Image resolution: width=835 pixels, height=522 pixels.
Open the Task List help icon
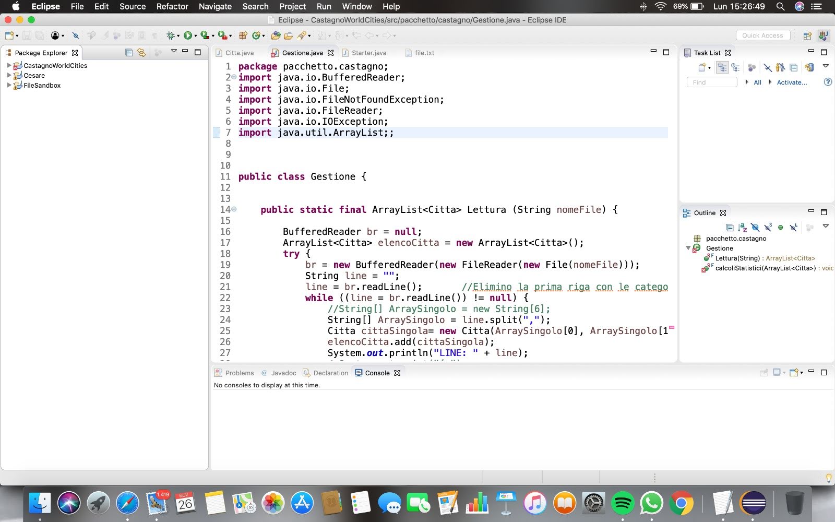pos(828,82)
